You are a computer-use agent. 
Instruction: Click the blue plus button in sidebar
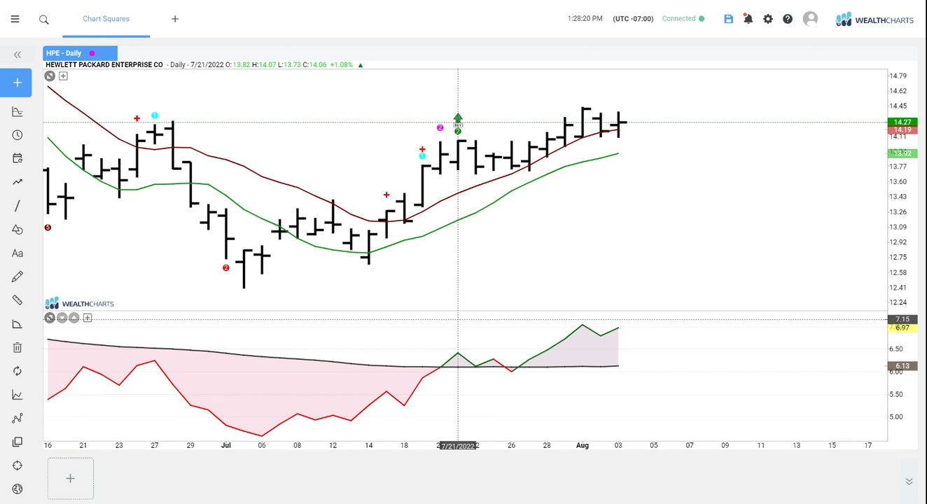pyautogui.click(x=16, y=83)
